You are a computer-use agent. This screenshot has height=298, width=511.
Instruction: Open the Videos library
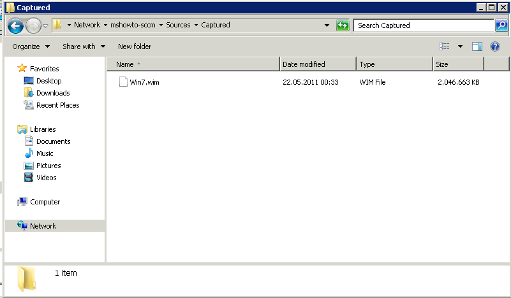point(47,178)
